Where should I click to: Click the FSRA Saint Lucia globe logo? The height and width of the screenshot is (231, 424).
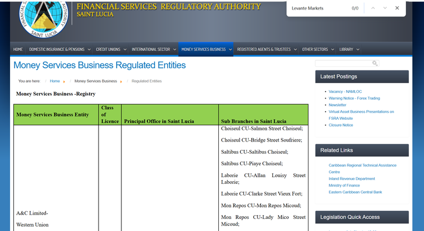click(43, 19)
